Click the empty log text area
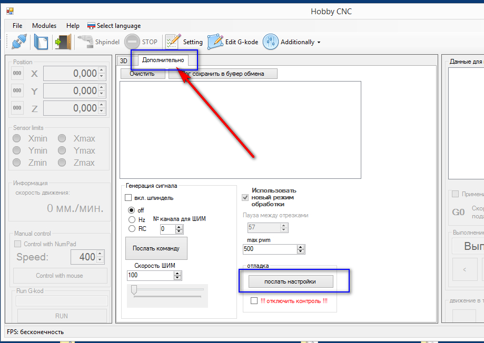The height and width of the screenshot is (343, 484). (240, 130)
